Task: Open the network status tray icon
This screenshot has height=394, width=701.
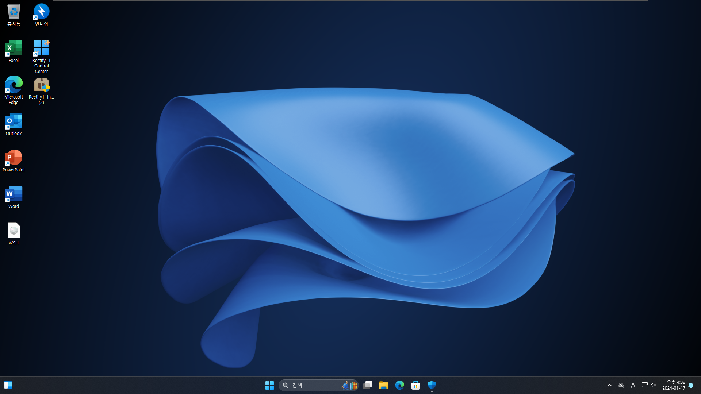Action: (x=644, y=385)
